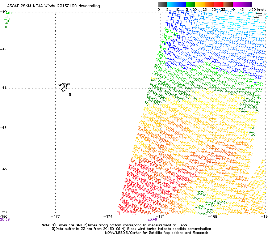Click the yellow 20-25 knots legend swatch
268x235 pixels.
coord(200,4)
